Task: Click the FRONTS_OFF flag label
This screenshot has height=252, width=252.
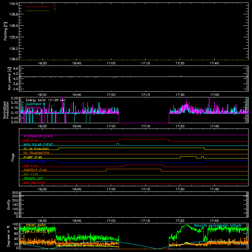Action: point(33,179)
